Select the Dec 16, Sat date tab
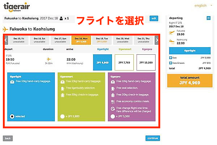The width and height of the screenshot is (217, 145). point(39,40)
